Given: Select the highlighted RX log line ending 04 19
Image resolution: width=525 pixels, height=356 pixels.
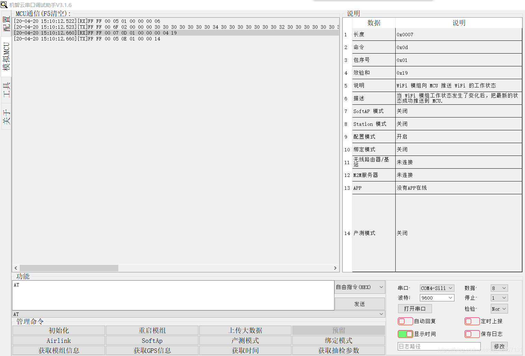Looking at the screenshot, I should (x=176, y=33).
